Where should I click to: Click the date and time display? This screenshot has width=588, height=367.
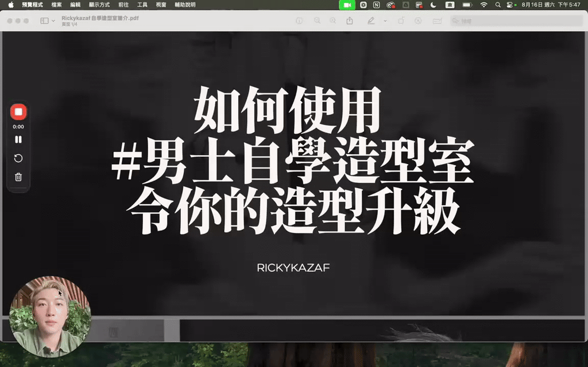pos(551,5)
